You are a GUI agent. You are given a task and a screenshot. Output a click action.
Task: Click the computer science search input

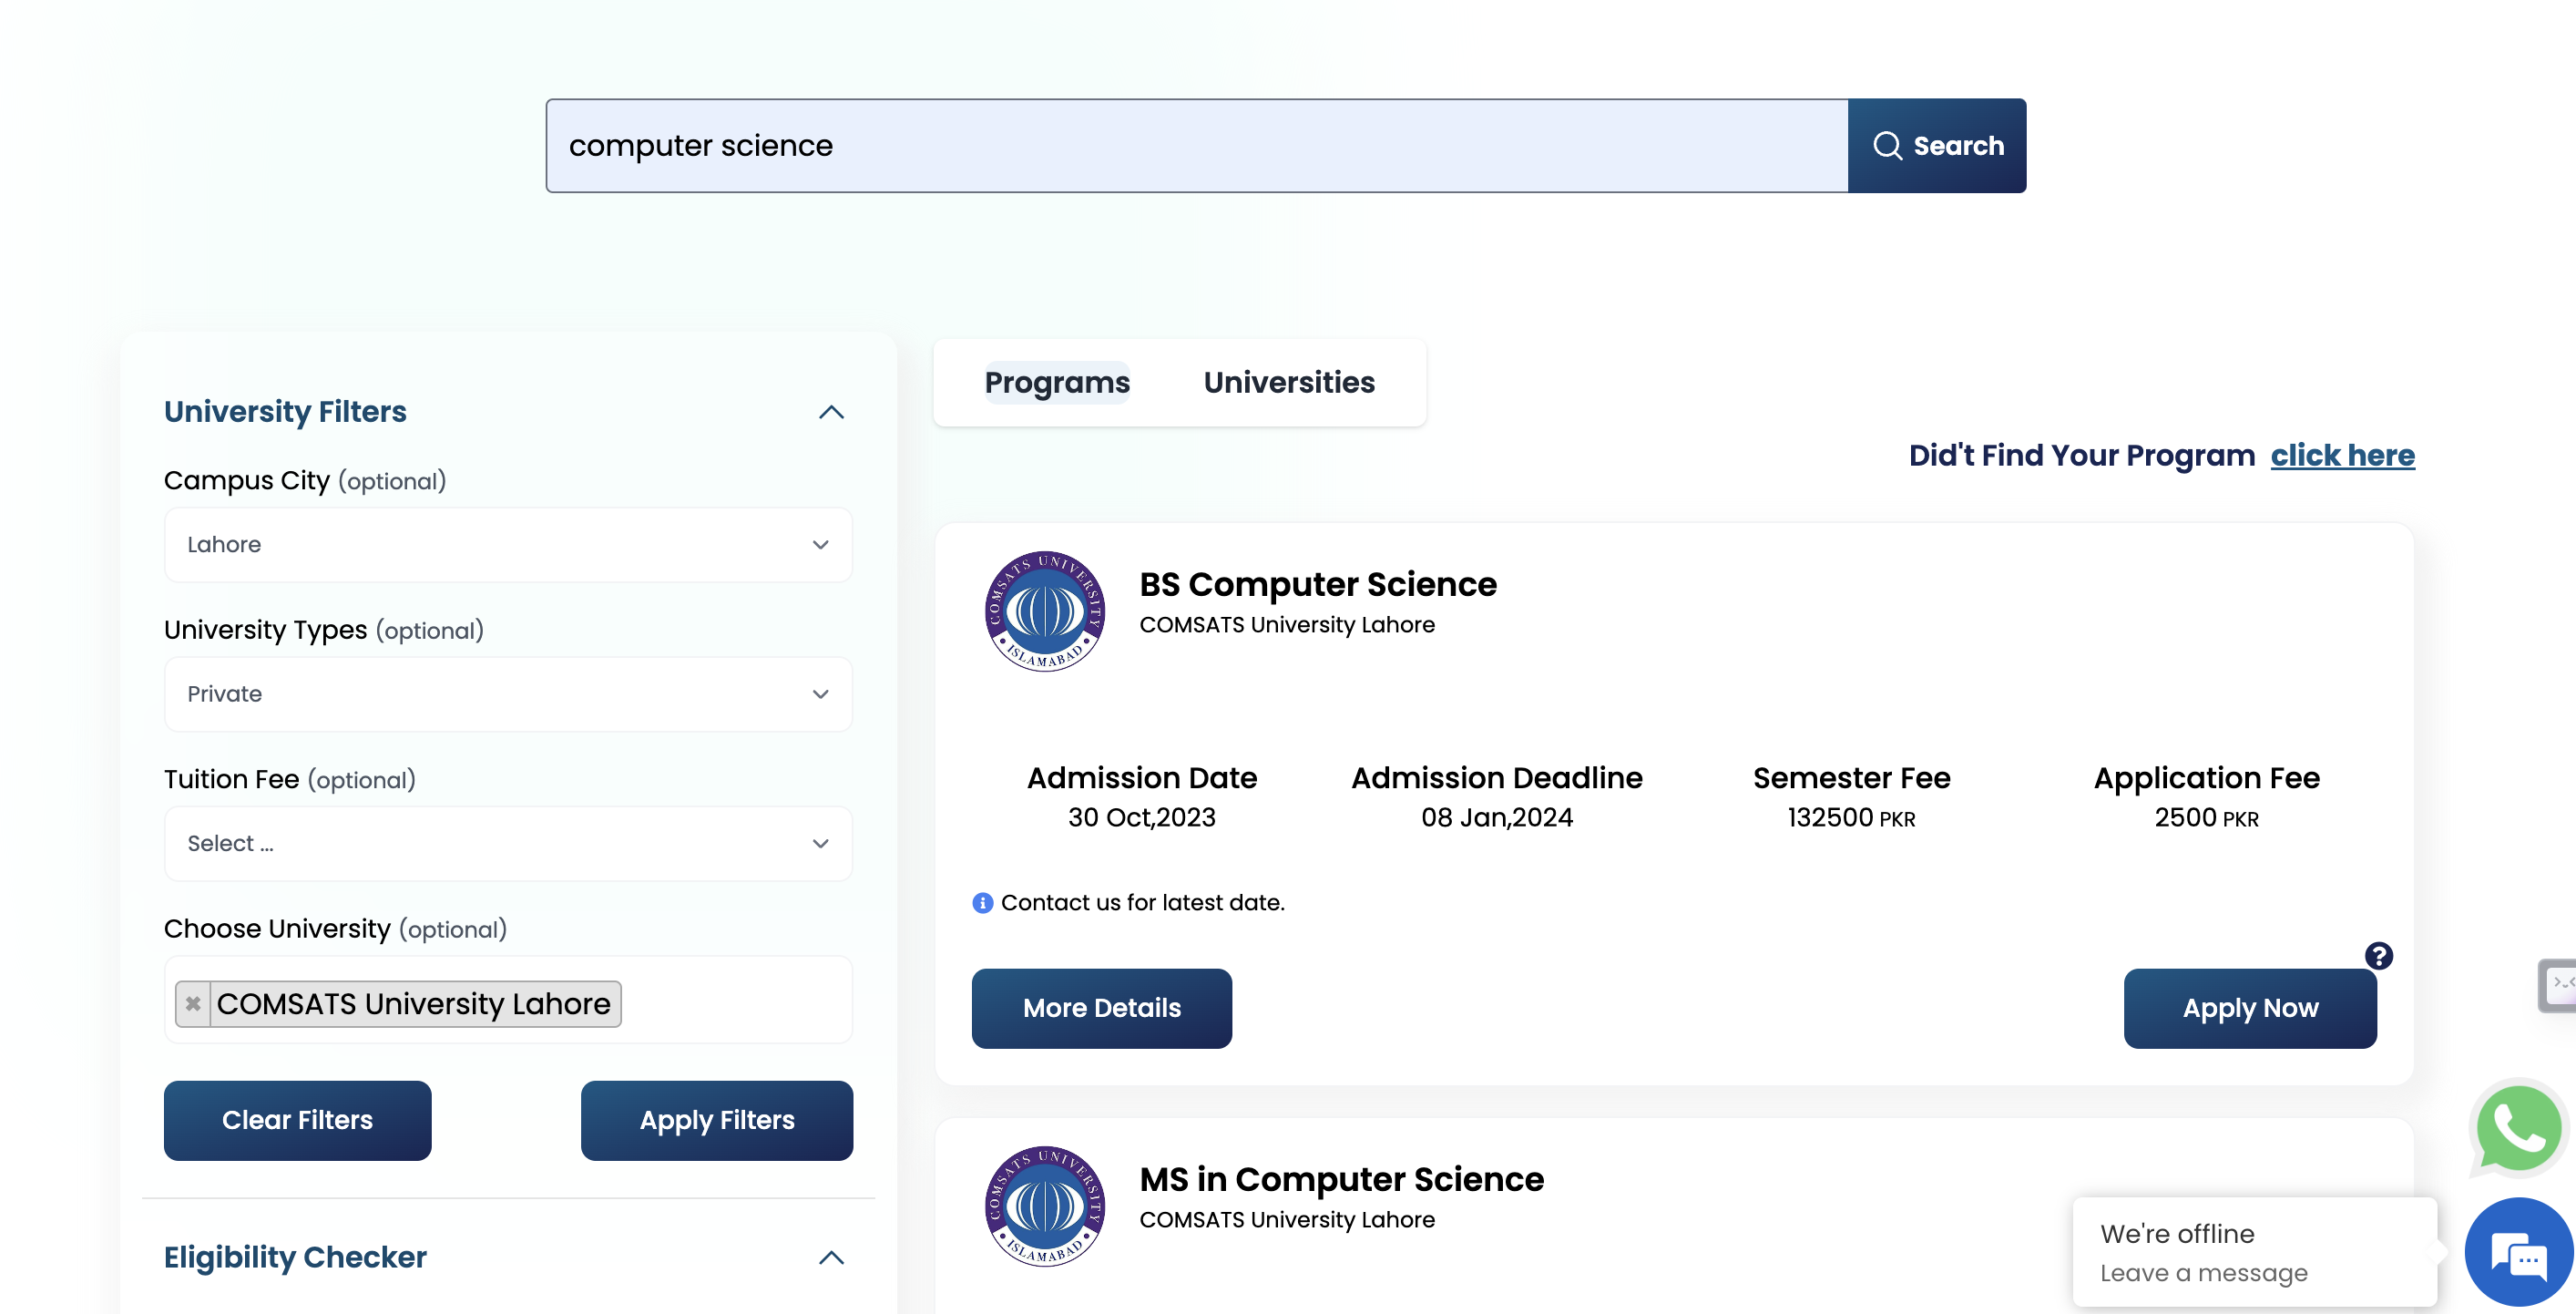[x=1196, y=145]
